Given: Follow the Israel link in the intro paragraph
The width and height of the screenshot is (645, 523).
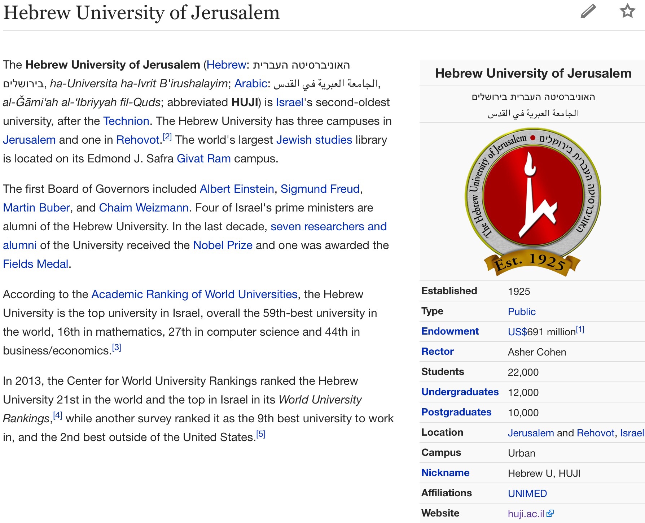Looking at the screenshot, I should click(290, 102).
